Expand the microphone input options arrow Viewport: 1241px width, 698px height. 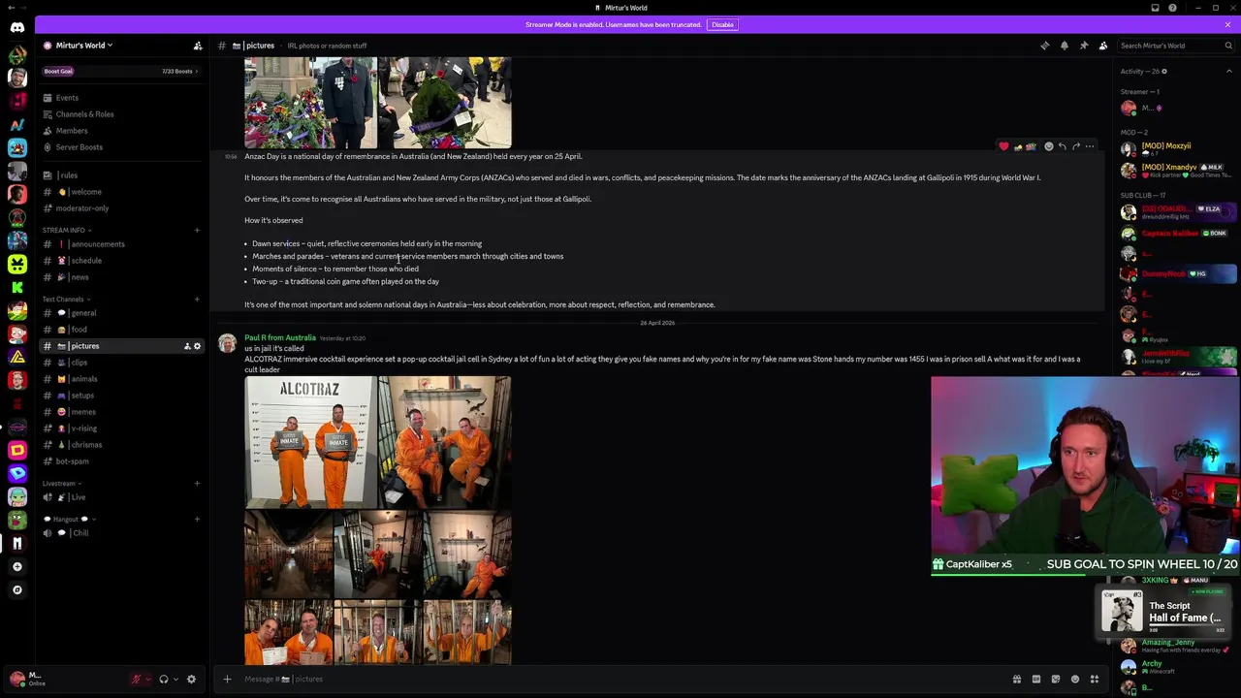tap(147, 679)
